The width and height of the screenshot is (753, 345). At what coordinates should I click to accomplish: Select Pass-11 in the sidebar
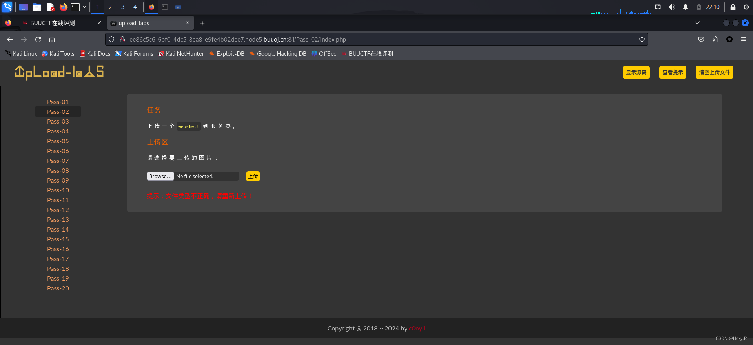[x=58, y=200]
